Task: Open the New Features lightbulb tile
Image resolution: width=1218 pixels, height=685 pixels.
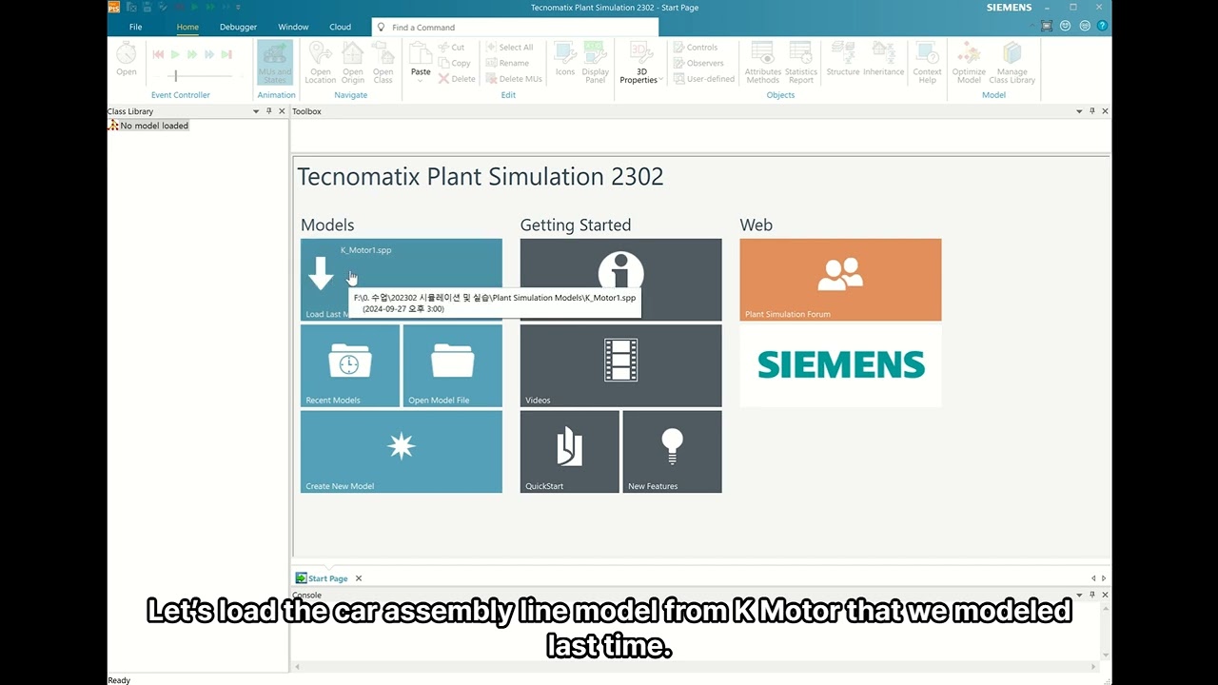Action: click(673, 452)
